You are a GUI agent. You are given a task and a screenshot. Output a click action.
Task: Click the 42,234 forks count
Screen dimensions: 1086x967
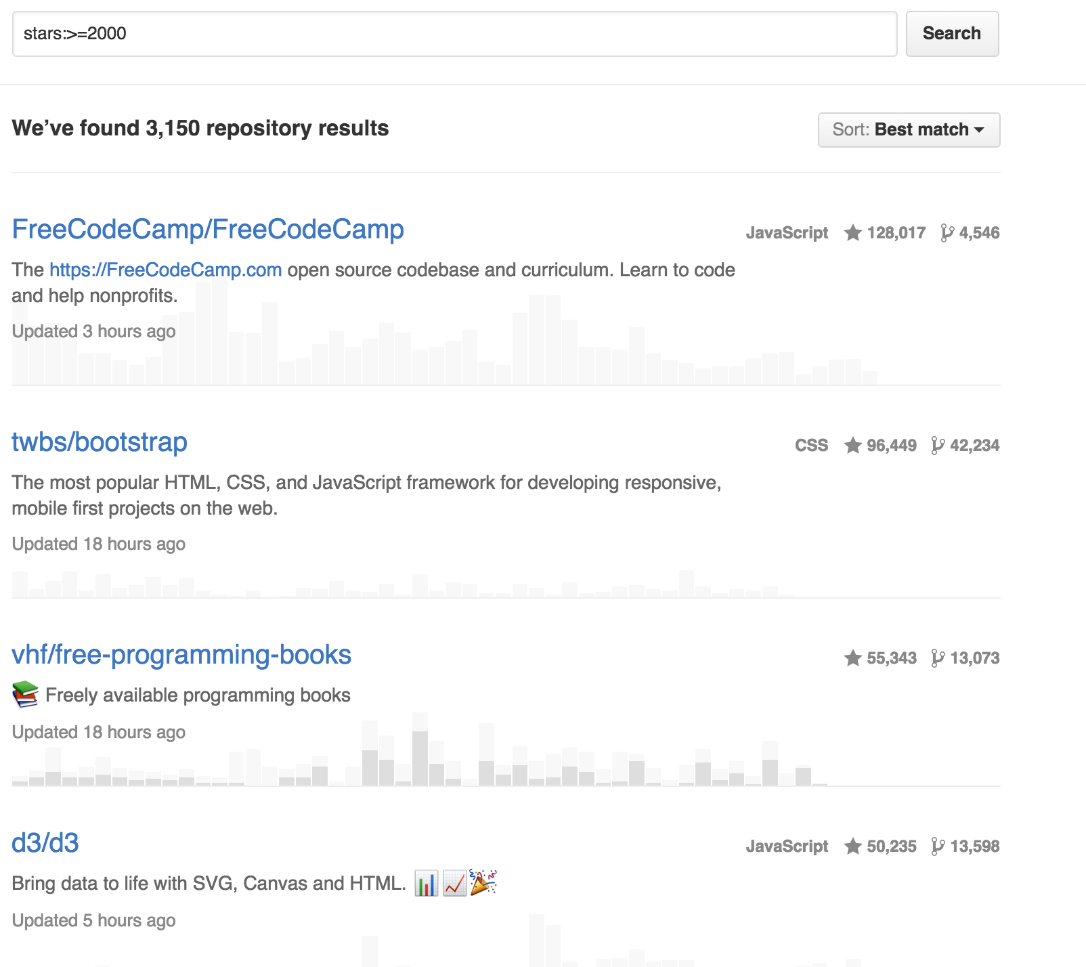pyautogui.click(x=975, y=446)
